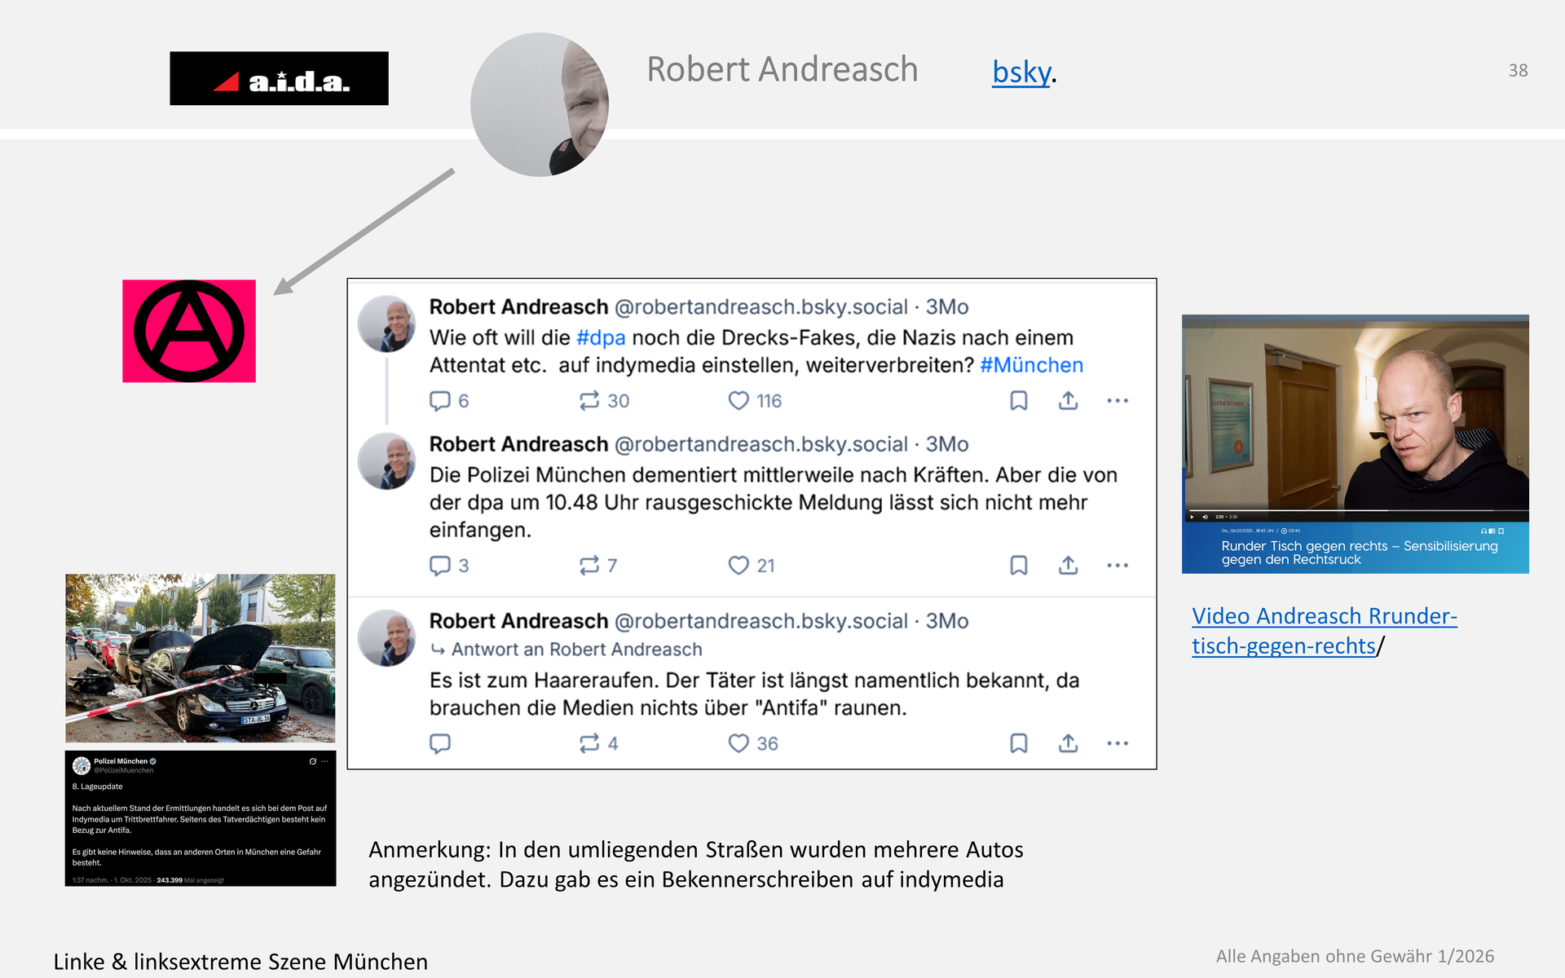Select the anarchy symbol graphic
The height and width of the screenshot is (978, 1565).
[x=189, y=330]
